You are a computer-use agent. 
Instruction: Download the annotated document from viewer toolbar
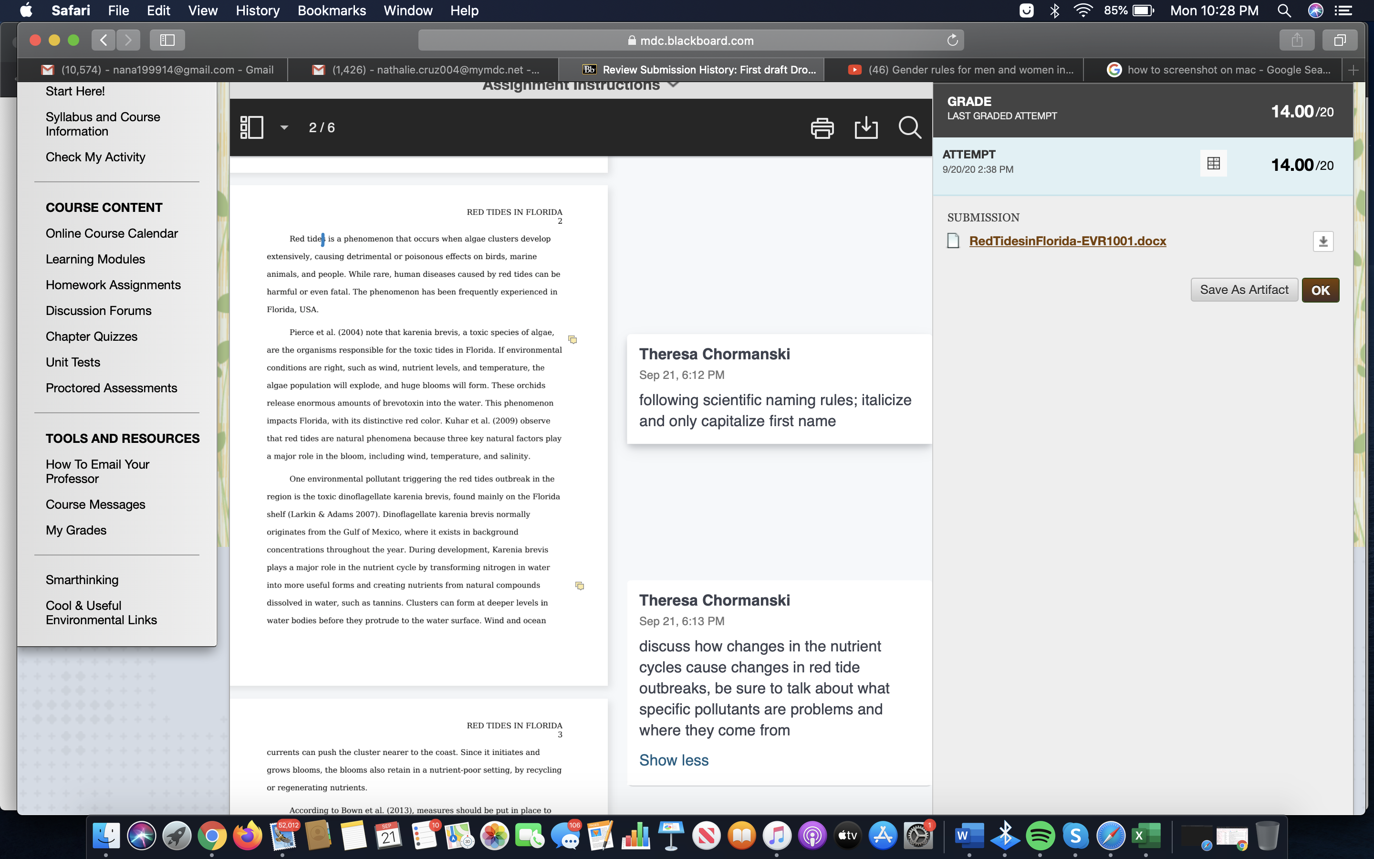click(866, 128)
